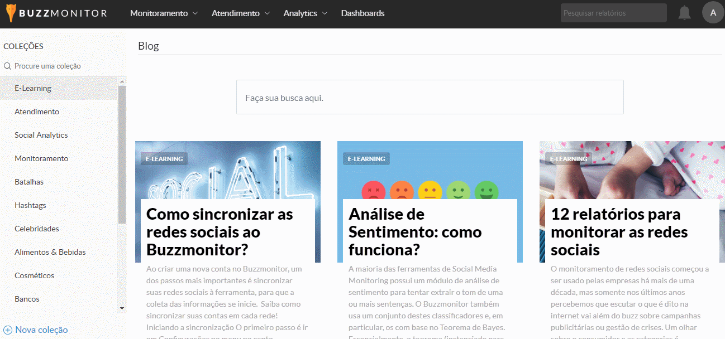Expand the Analytics dropdown menu
The width and height of the screenshot is (725, 339).
coord(305,13)
